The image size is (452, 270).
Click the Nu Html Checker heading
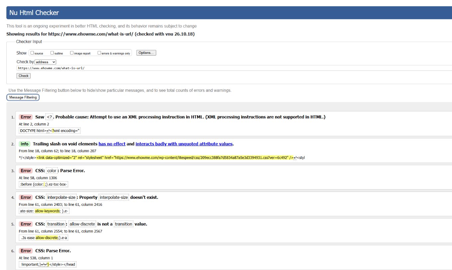click(34, 13)
